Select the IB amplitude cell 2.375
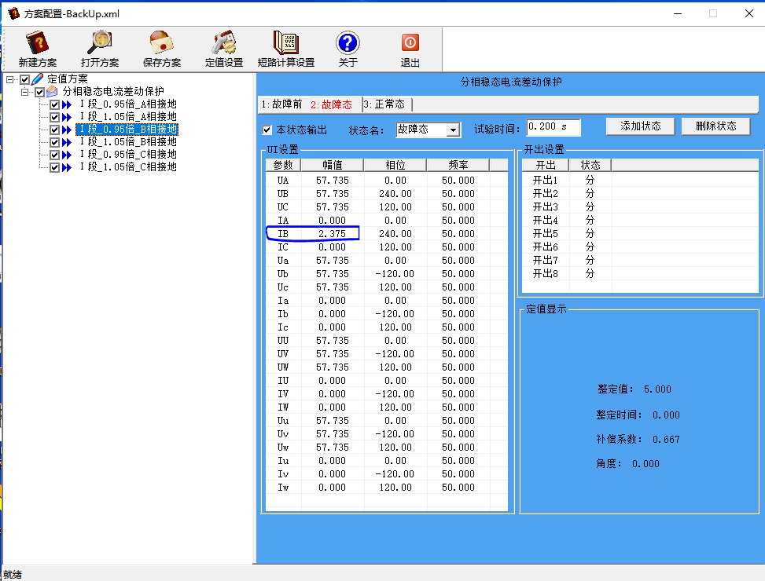 pyautogui.click(x=333, y=234)
